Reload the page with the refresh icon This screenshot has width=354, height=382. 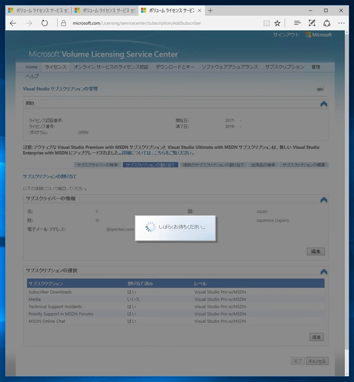(x=44, y=23)
